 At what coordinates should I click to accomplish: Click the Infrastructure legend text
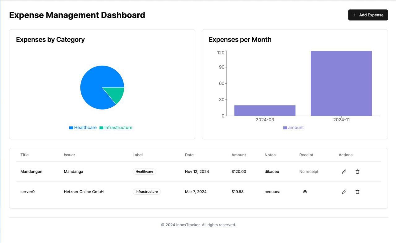pos(118,128)
